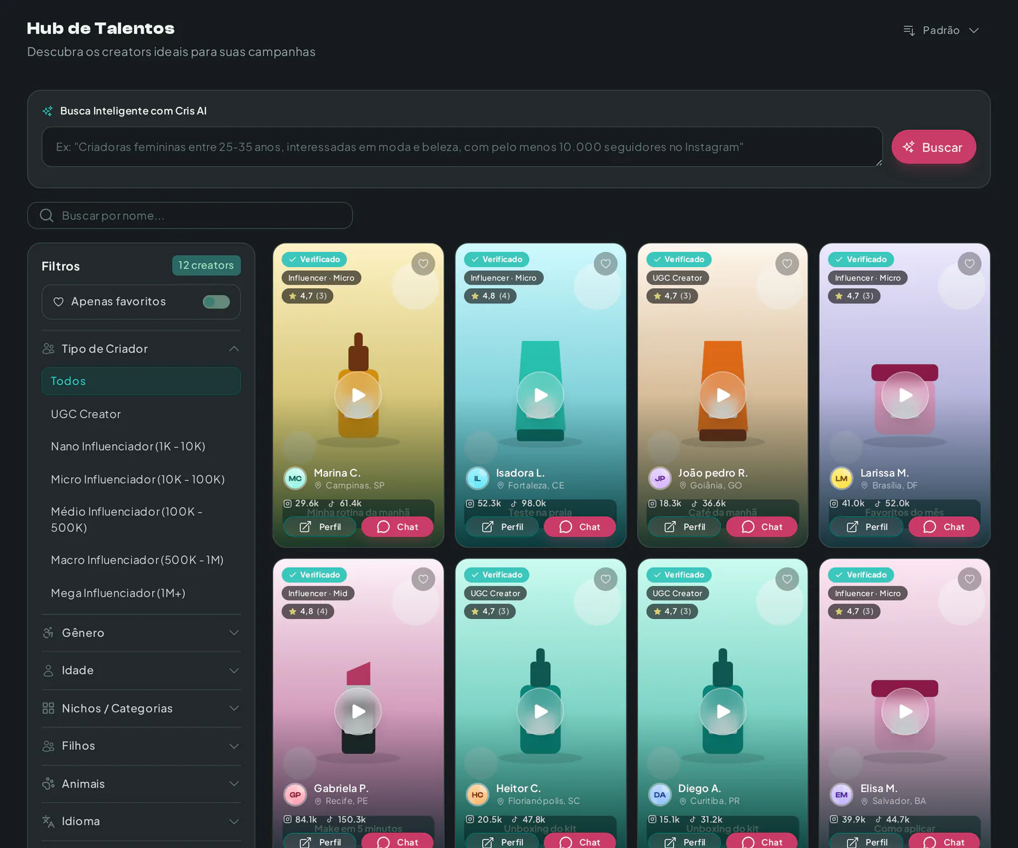This screenshot has height=848, width=1018.
Task: Click the Buscar AI search button
Action: [933, 147]
